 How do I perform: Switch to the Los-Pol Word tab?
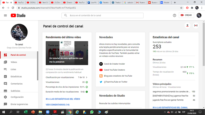[x=92, y=2]
